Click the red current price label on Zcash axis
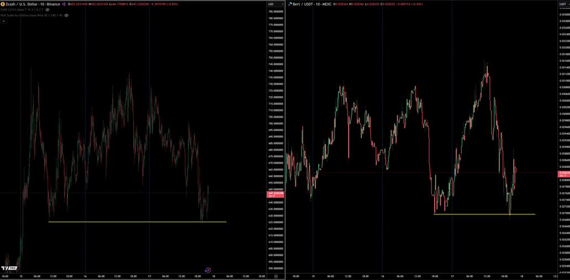570x280 pixels. [276, 194]
